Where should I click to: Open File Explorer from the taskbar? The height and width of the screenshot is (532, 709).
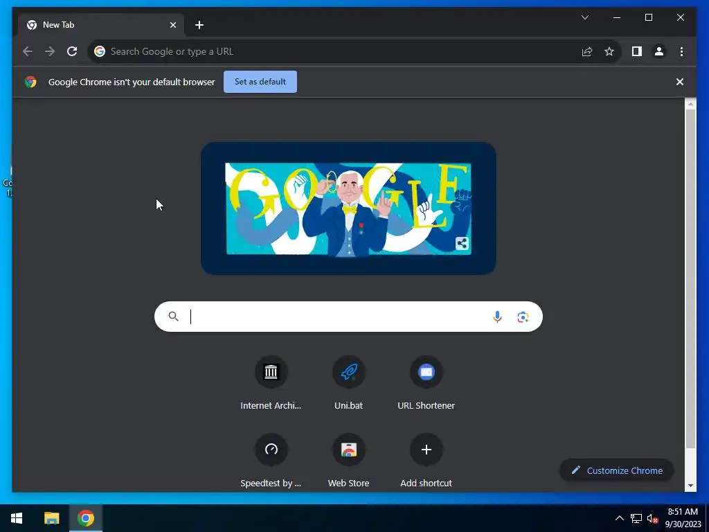[x=51, y=518]
